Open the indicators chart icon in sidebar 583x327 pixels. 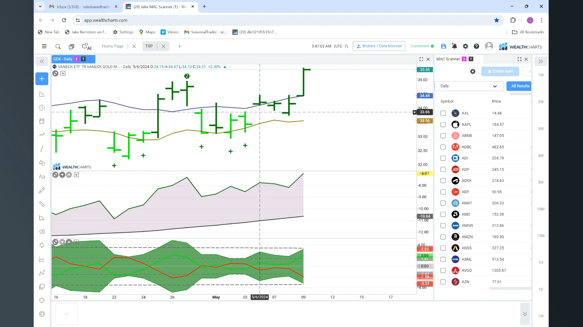tap(42, 94)
